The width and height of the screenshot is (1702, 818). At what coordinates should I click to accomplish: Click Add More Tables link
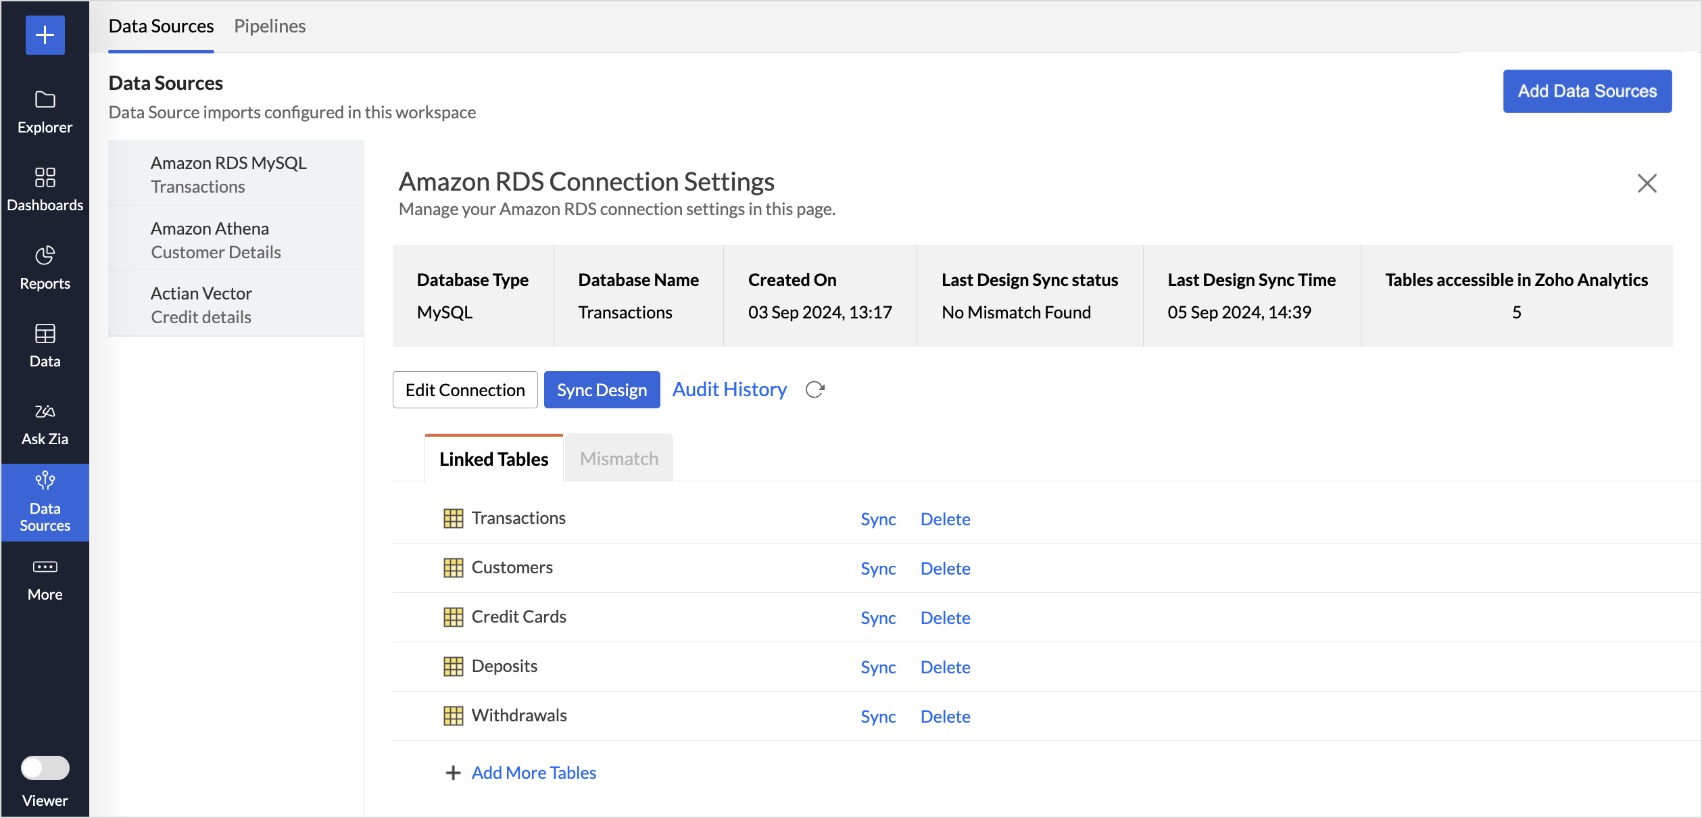(534, 773)
